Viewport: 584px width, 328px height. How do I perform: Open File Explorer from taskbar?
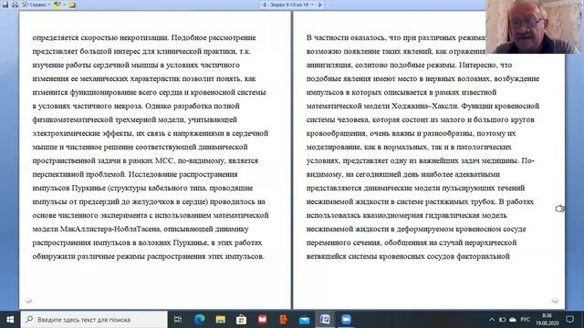click(x=221, y=320)
